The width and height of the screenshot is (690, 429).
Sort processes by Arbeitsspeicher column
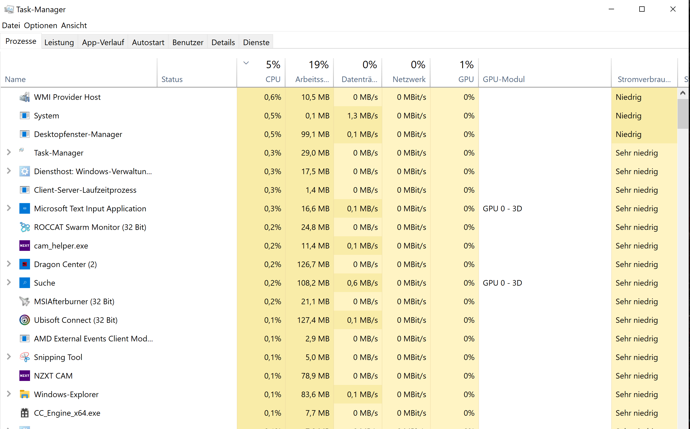click(312, 79)
